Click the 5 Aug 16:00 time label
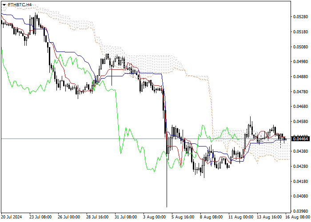 point(183,217)
